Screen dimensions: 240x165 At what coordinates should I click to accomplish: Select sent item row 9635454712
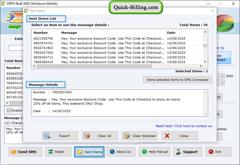pyautogui.click(x=117, y=57)
